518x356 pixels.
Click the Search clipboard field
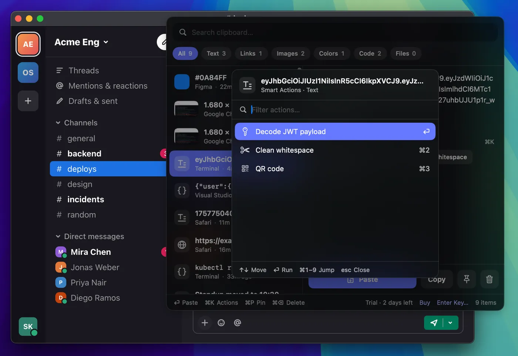(335, 33)
